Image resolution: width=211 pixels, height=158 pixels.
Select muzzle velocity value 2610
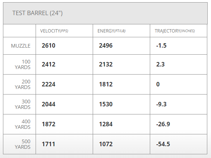(49, 45)
